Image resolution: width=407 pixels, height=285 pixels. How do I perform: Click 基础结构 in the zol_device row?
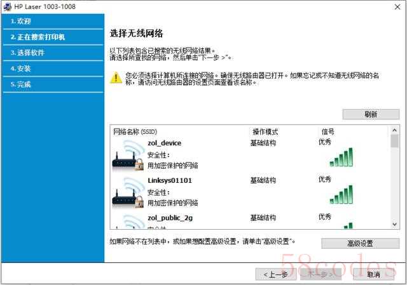[x=263, y=143]
